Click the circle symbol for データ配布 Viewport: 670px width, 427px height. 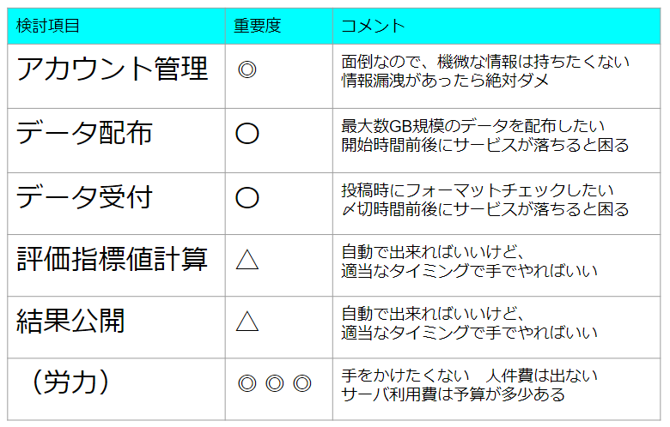pos(247,135)
